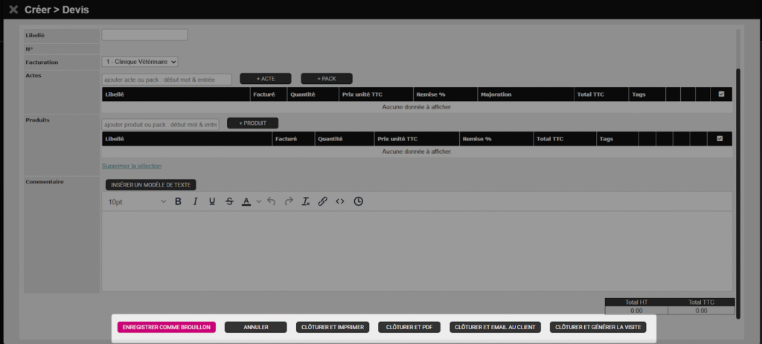Toggle bold formatting in comment editor

pyautogui.click(x=178, y=201)
